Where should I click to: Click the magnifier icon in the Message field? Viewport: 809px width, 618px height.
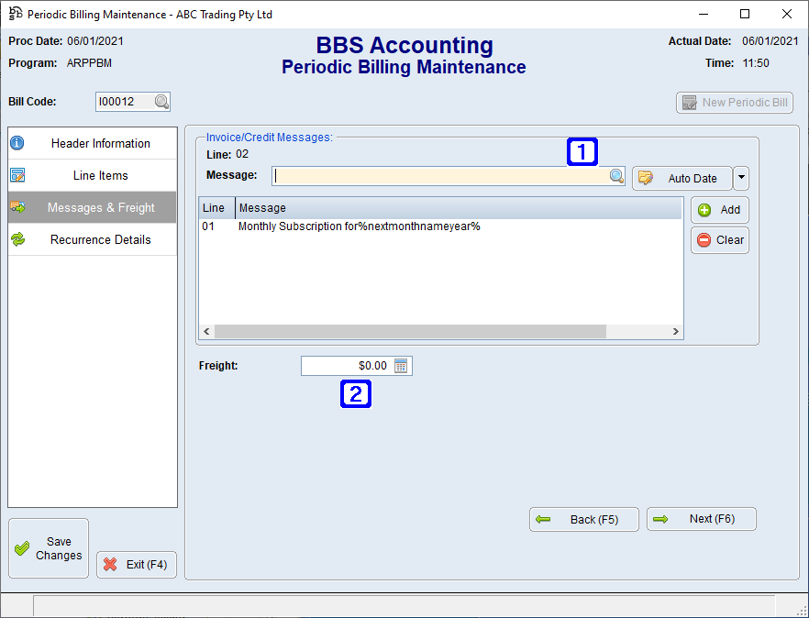pyautogui.click(x=616, y=175)
